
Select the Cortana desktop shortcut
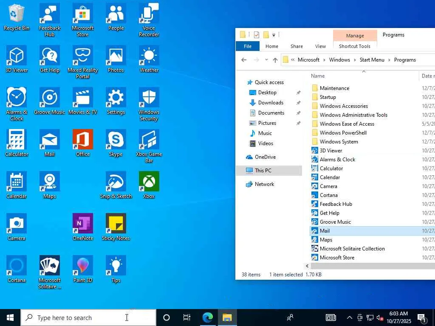(x=17, y=269)
